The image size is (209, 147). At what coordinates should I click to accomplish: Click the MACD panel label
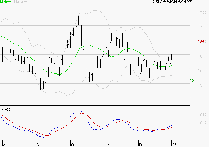(6, 110)
